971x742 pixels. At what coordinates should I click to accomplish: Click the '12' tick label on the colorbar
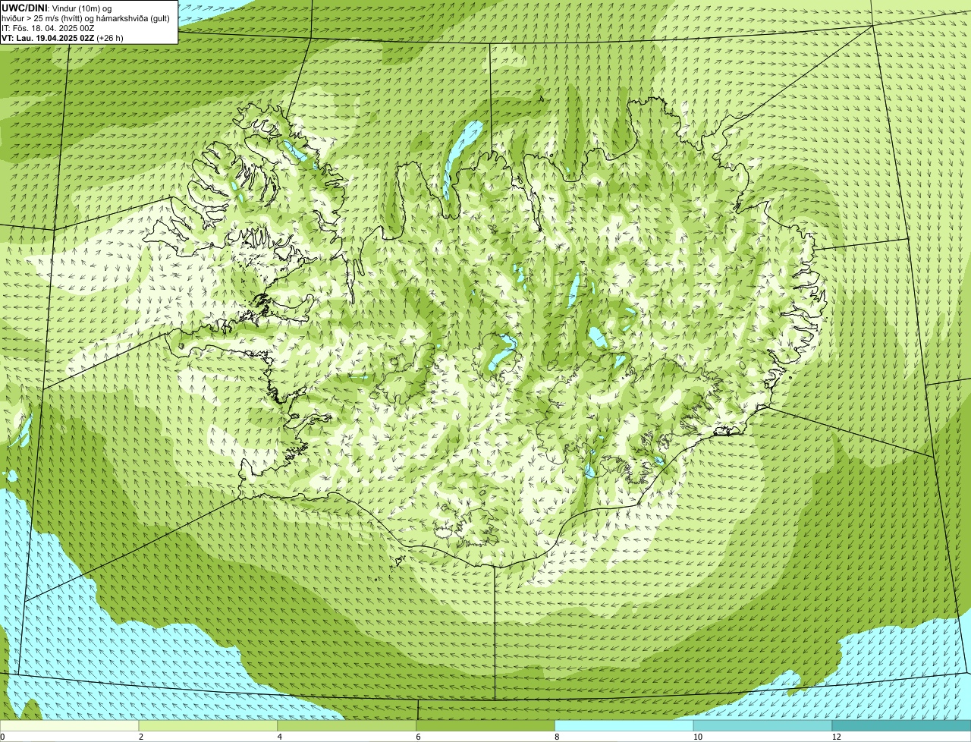[836, 737]
